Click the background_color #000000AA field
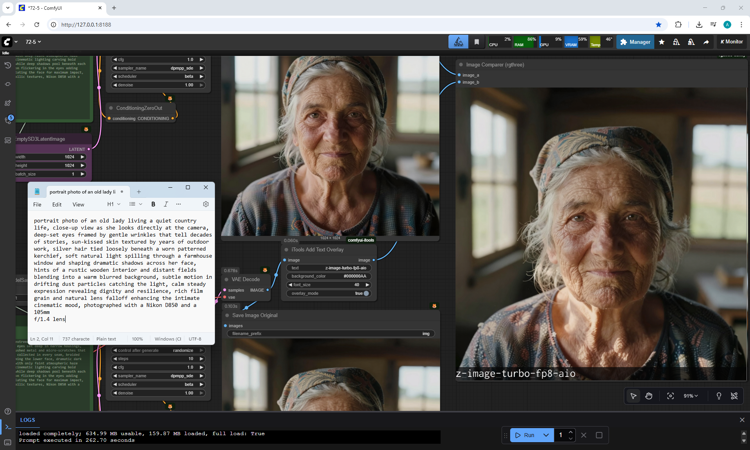 [x=329, y=276]
